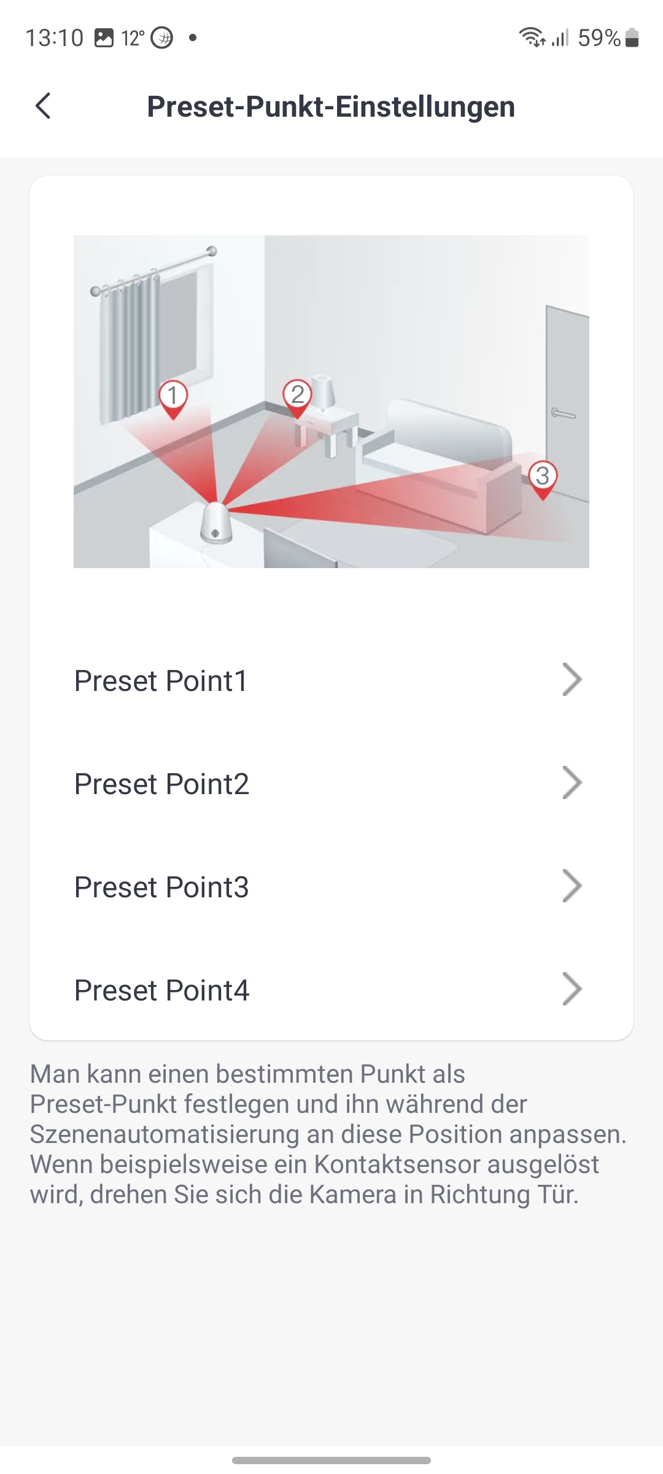Tap the Wi-Fi status icon
Screen dimensions: 663x1474
(x=532, y=38)
